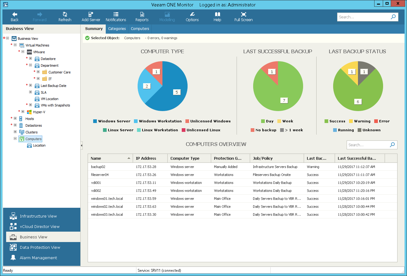
Task: Expand the Hyper-V node
Action: 23,112
